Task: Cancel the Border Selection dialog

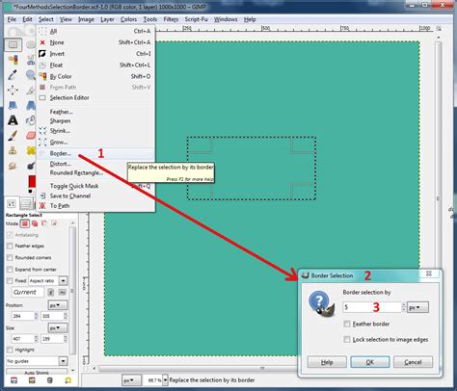Action: 413,362
